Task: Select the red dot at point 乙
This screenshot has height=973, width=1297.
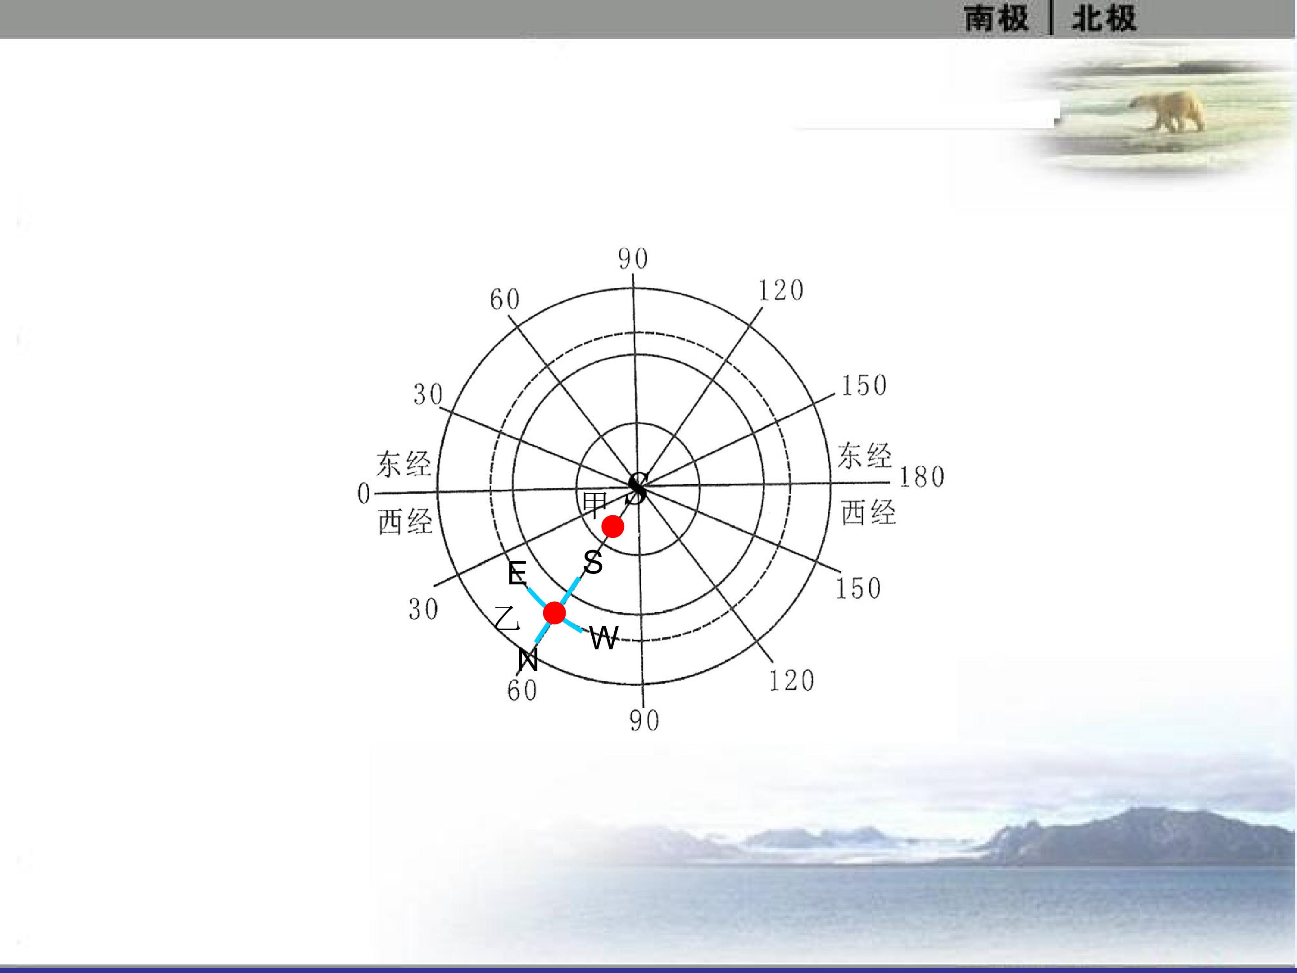Action: tap(554, 612)
